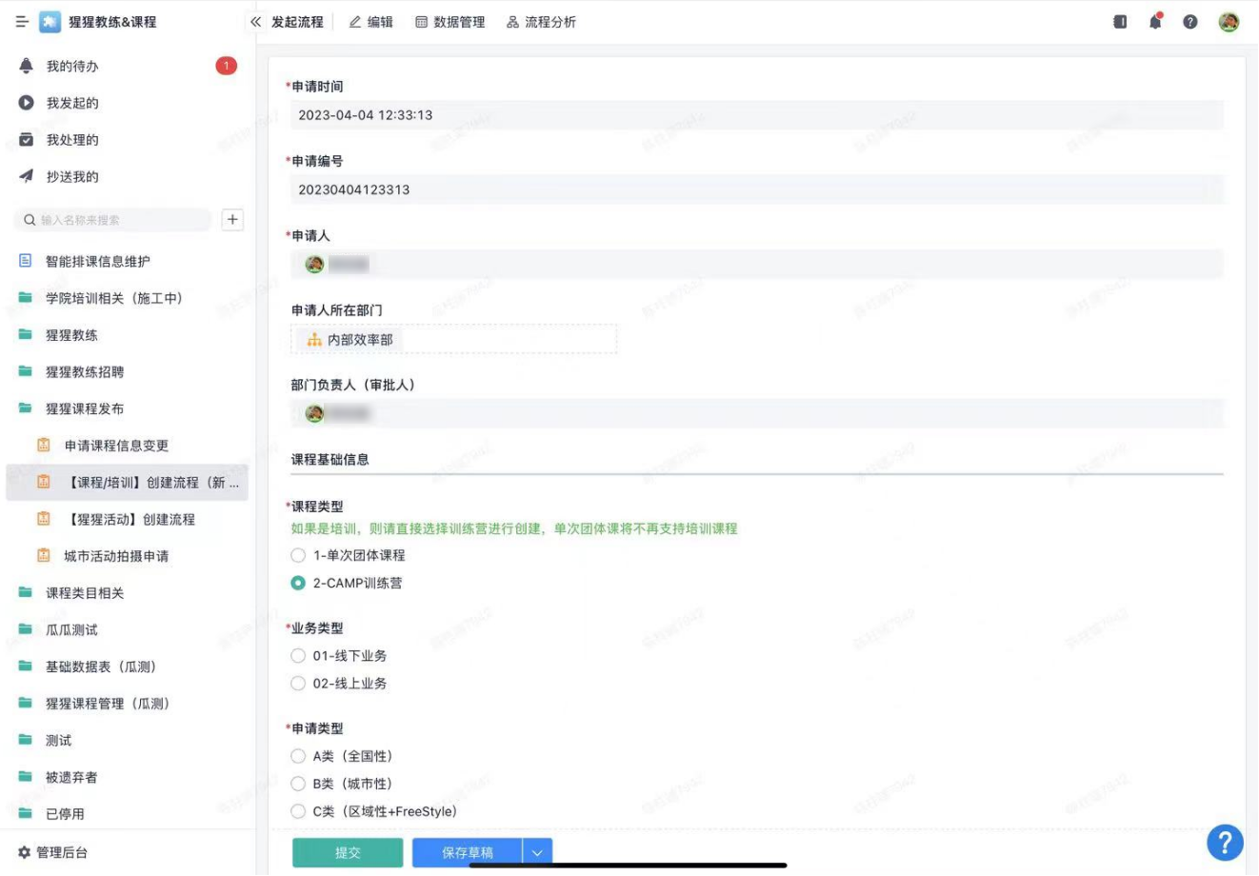Click the hamburger menu icon
Image resolution: width=1259 pixels, height=876 pixels.
click(22, 22)
